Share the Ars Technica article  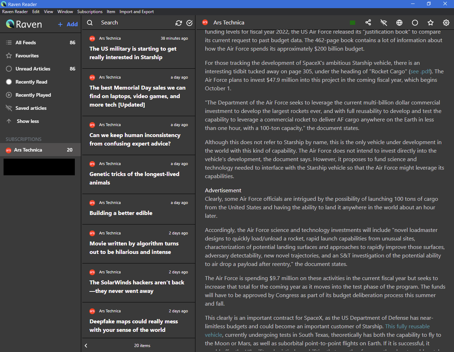point(368,22)
